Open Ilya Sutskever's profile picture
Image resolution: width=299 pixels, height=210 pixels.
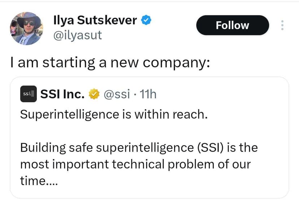coord(27,28)
